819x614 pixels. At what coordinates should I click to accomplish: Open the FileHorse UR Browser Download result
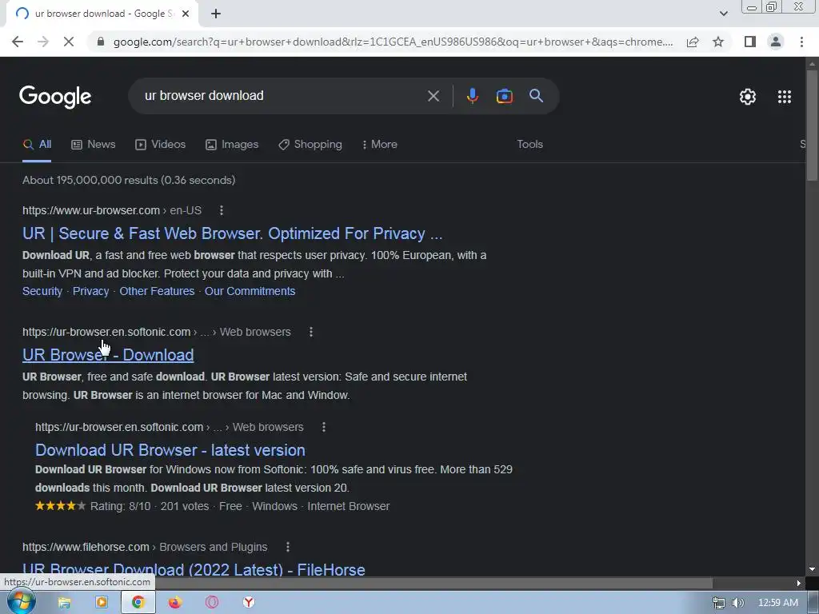pyautogui.click(x=194, y=569)
